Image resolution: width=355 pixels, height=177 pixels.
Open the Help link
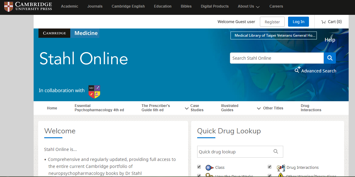coord(330,40)
